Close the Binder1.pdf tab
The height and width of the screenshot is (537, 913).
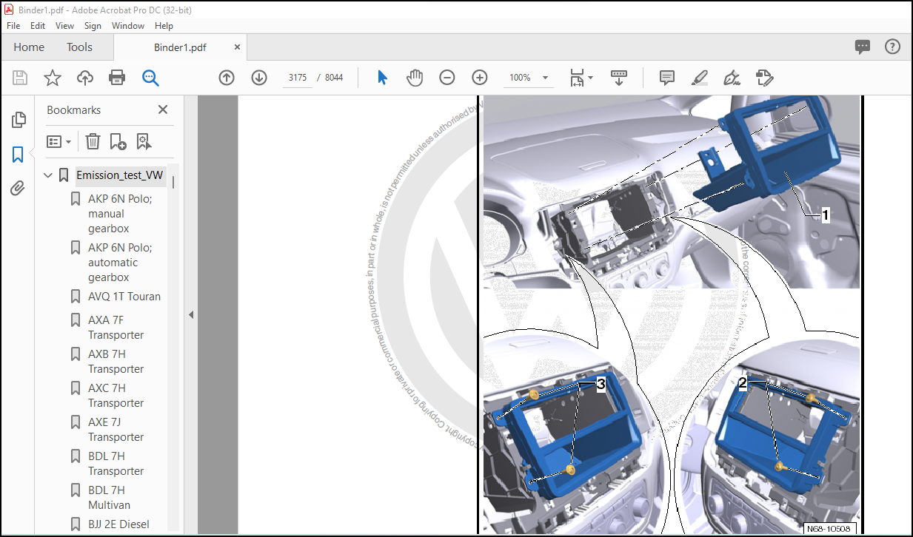[x=238, y=47]
